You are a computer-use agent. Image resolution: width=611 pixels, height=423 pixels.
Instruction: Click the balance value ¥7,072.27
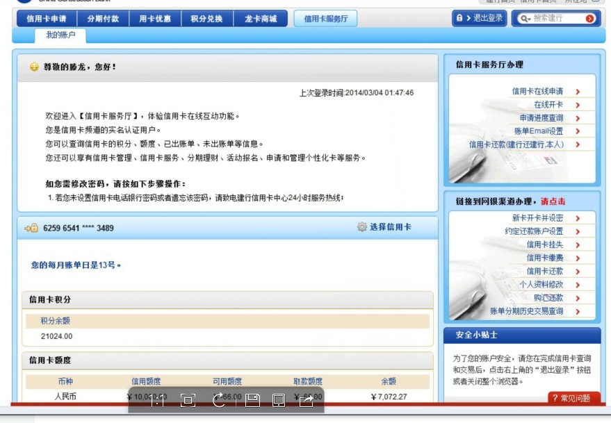[389, 397]
